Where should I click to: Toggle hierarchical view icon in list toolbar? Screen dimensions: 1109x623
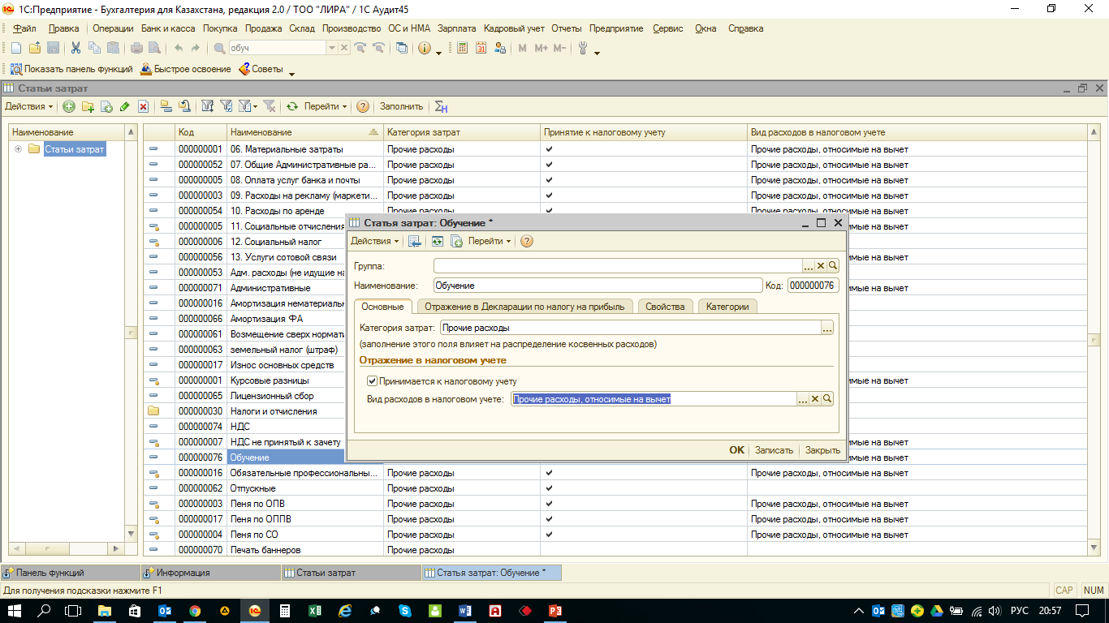click(x=166, y=106)
